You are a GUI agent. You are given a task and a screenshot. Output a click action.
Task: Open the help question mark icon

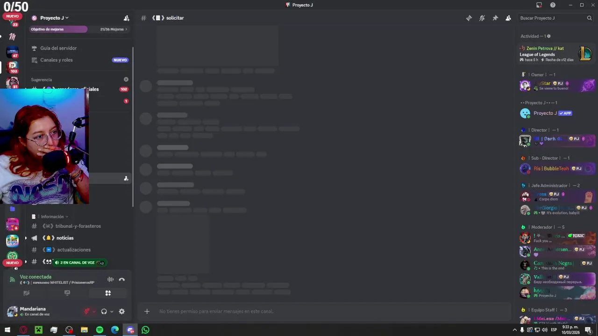[x=553, y=5]
